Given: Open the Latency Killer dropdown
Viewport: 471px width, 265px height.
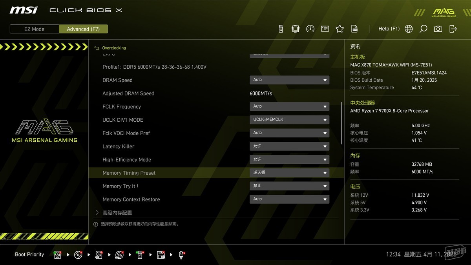Looking at the screenshot, I should [x=289, y=146].
